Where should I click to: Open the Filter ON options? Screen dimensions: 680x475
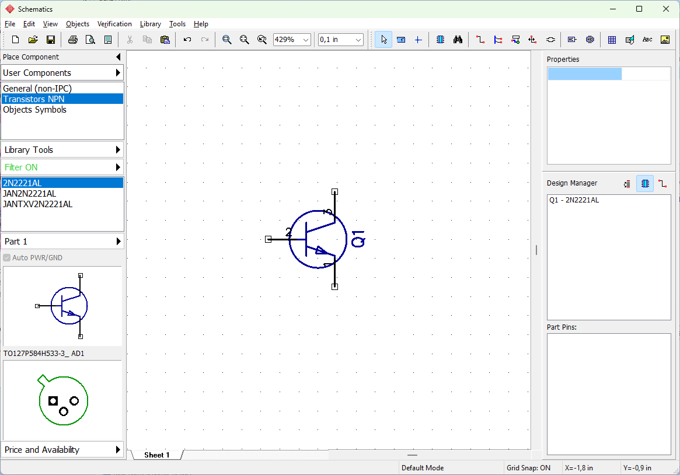click(62, 167)
